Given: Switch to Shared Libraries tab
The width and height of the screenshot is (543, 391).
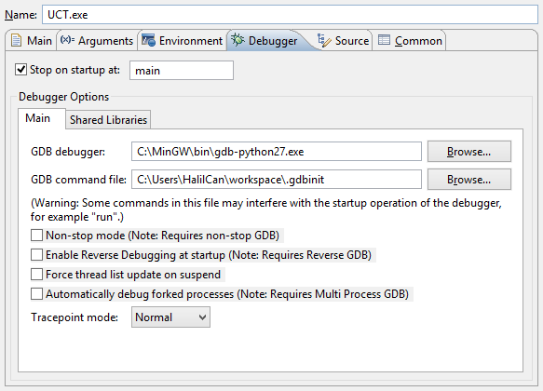Looking at the screenshot, I should (x=108, y=120).
